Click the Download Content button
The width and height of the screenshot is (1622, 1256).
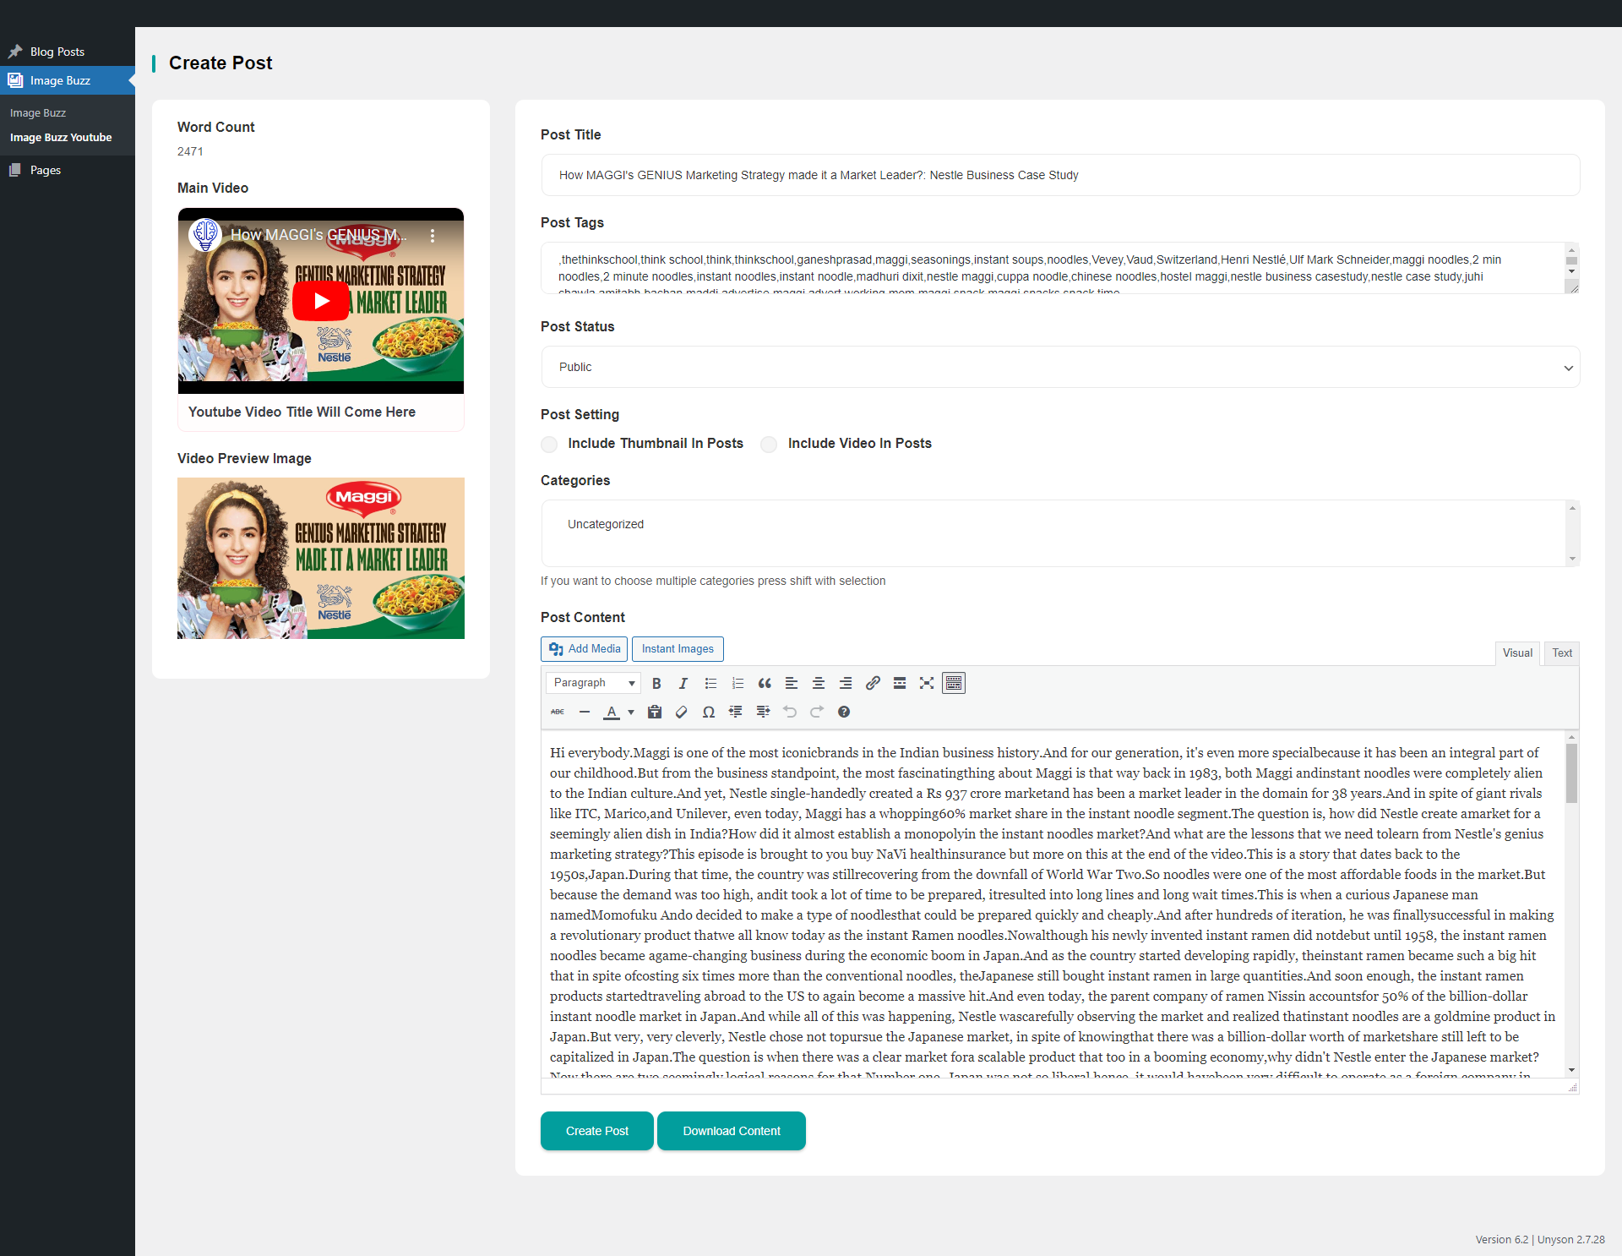tap(732, 1131)
